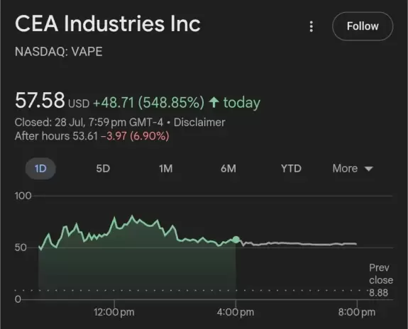This screenshot has height=329, width=408.
Task: Click the dropdown arrow beside More
Action: pyautogui.click(x=369, y=169)
